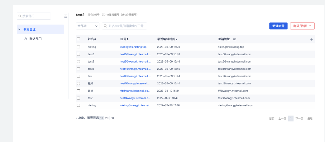Open account link test6@wangyi.ntesmail
The image size is (325, 142).
(135, 54)
